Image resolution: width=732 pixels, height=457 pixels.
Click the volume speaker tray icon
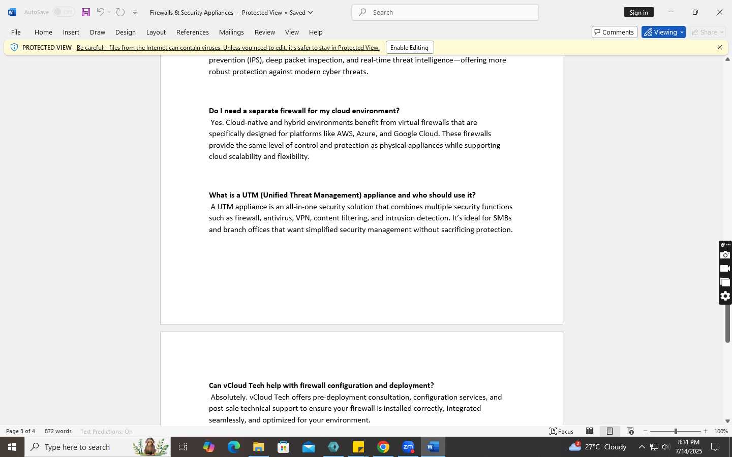(666, 447)
